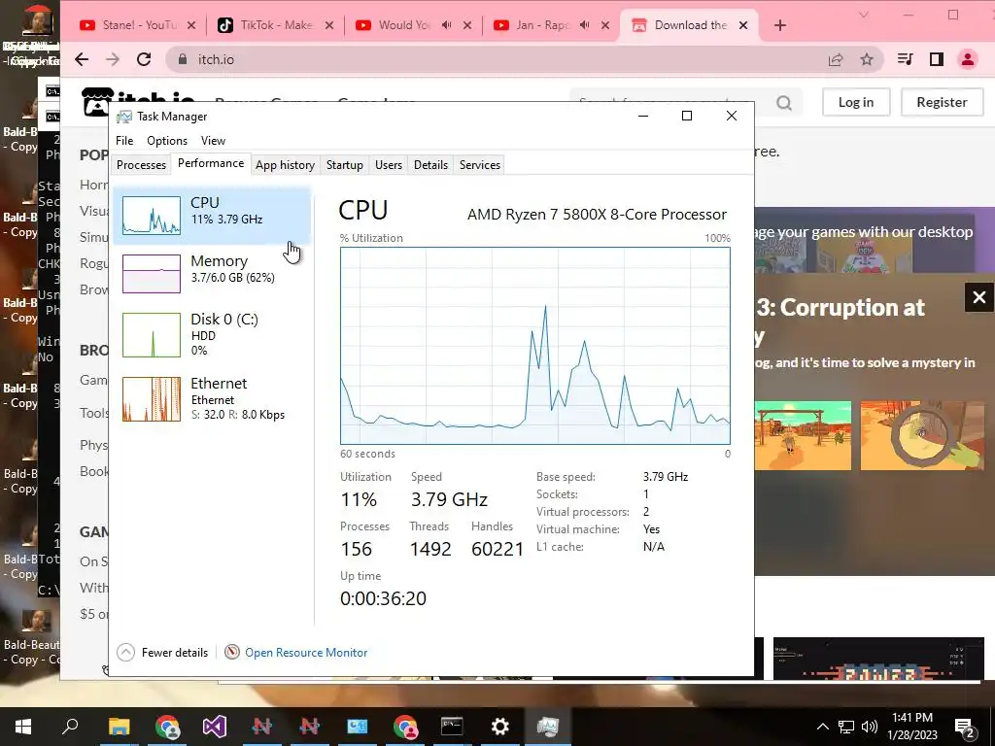Click the site lock icon in address bar

click(183, 59)
